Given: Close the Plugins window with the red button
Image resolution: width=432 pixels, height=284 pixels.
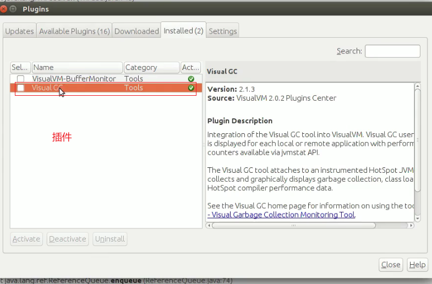Looking at the screenshot, I should pos(4,9).
